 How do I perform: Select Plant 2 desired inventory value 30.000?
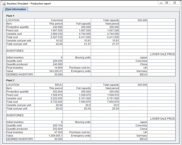48,139
